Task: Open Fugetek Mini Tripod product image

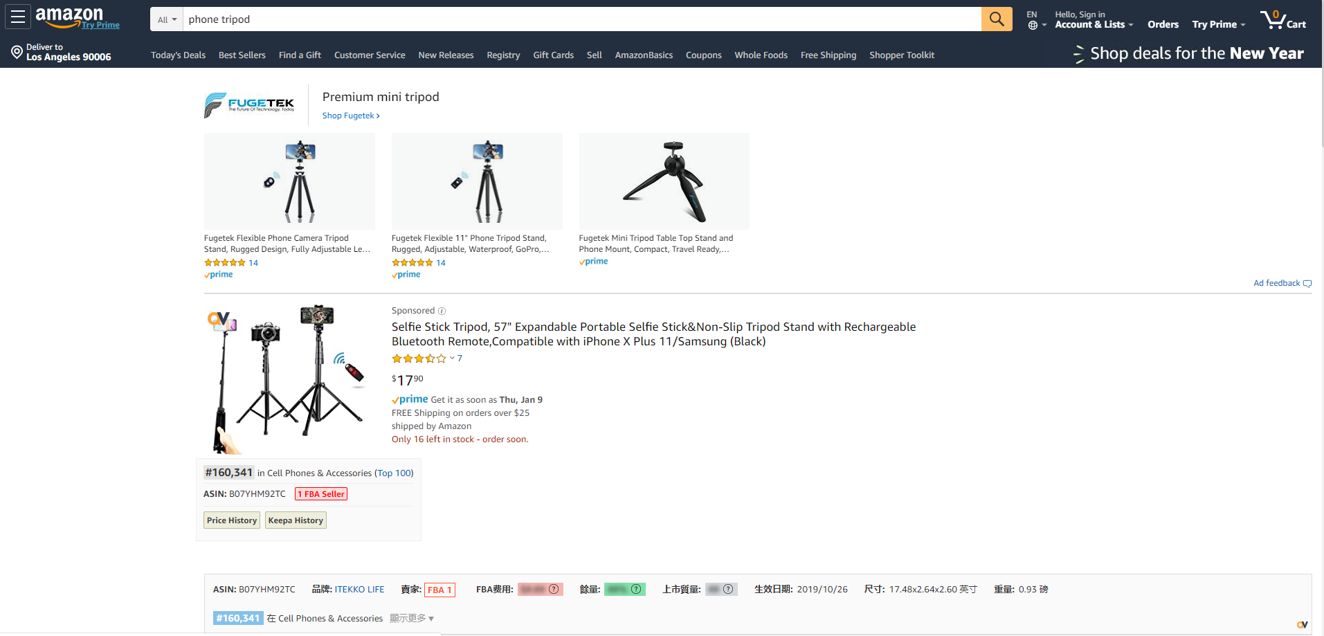Action: click(x=664, y=181)
